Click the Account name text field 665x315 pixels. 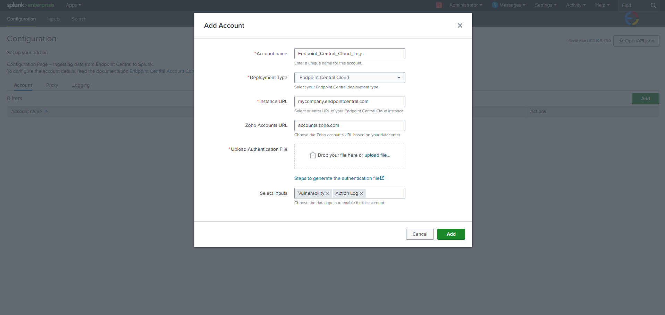click(350, 54)
